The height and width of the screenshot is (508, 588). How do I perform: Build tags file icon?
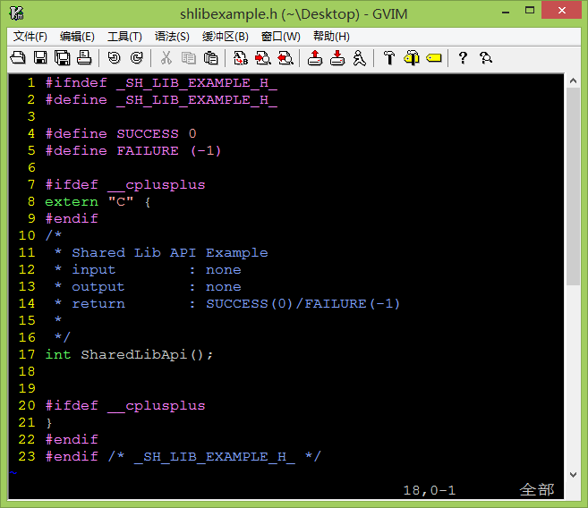(412, 58)
